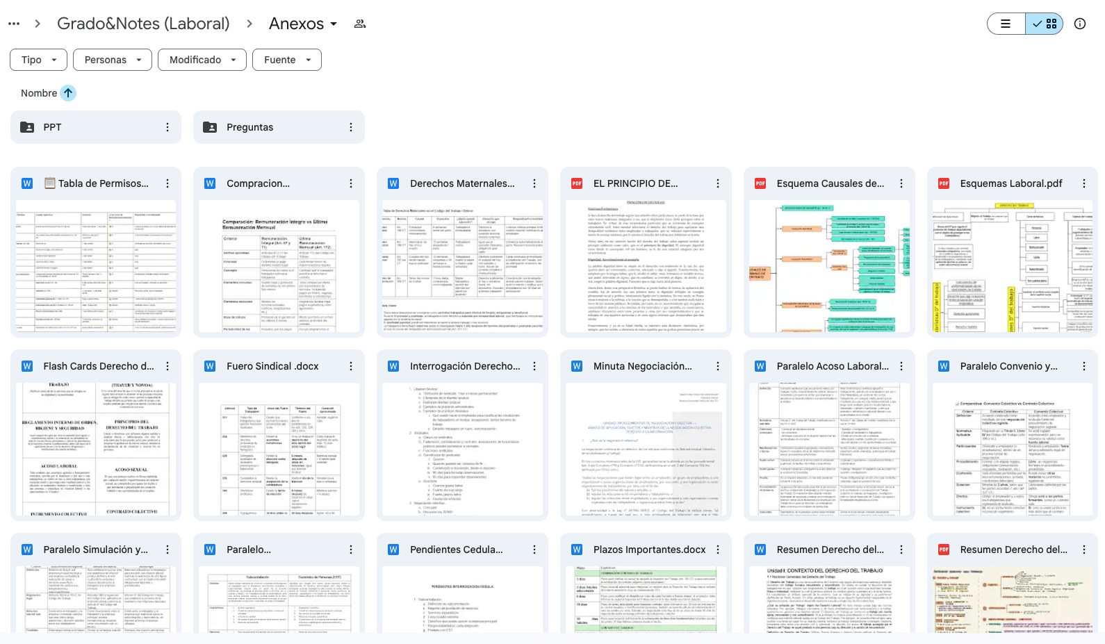The image size is (1105, 644).
Task: Open more actions for Plazos Importantes.docx
Action: [718, 550]
